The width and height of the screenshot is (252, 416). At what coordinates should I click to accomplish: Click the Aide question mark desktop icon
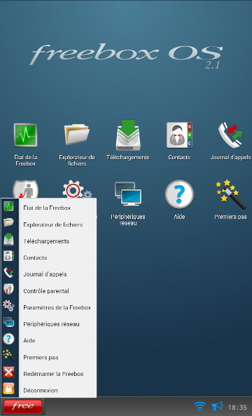[x=179, y=194]
